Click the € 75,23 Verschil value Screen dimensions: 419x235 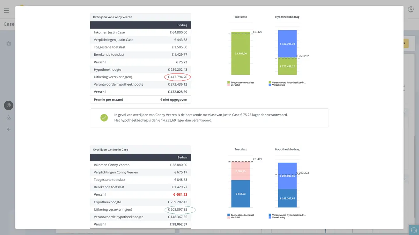pyautogui.click(x=182, y=62)
